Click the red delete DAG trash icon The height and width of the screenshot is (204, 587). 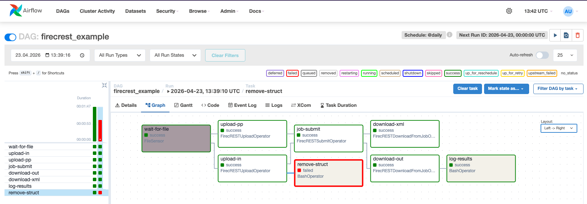pyautogui.click(x=578, y=35)
